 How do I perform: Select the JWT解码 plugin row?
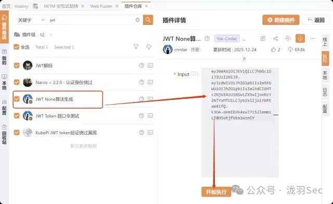pos(84,66)
